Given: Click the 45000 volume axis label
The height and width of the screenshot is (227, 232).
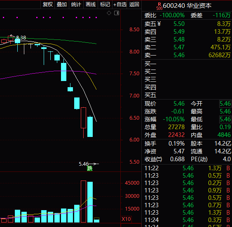Looking at the screenshot, I should [132, 183].
